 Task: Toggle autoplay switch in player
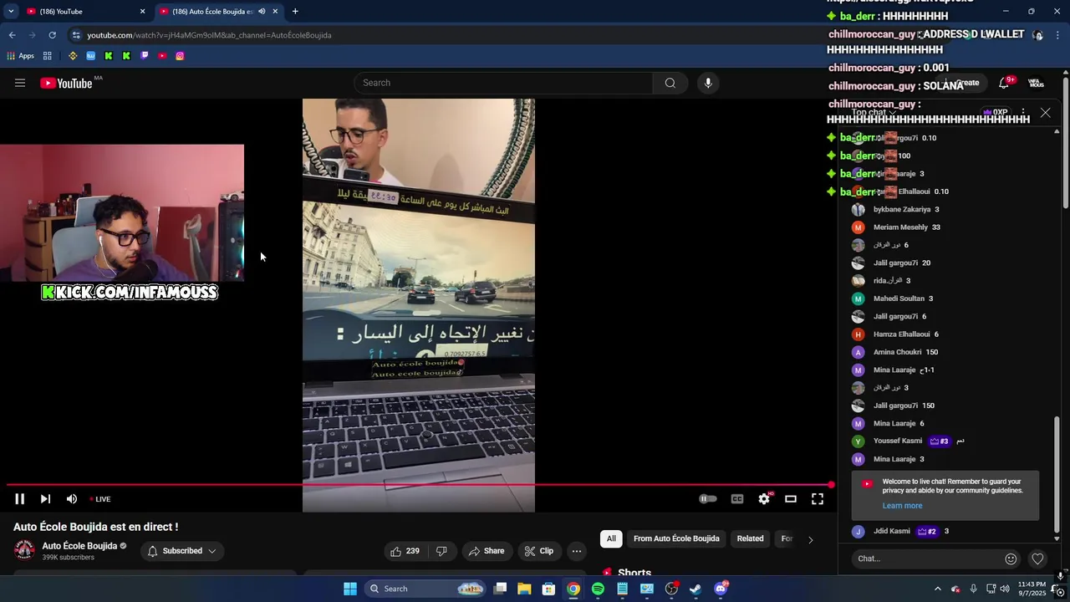(707, 499)
